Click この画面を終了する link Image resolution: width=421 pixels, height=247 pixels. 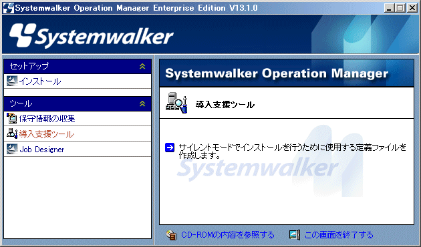[339, 235]
